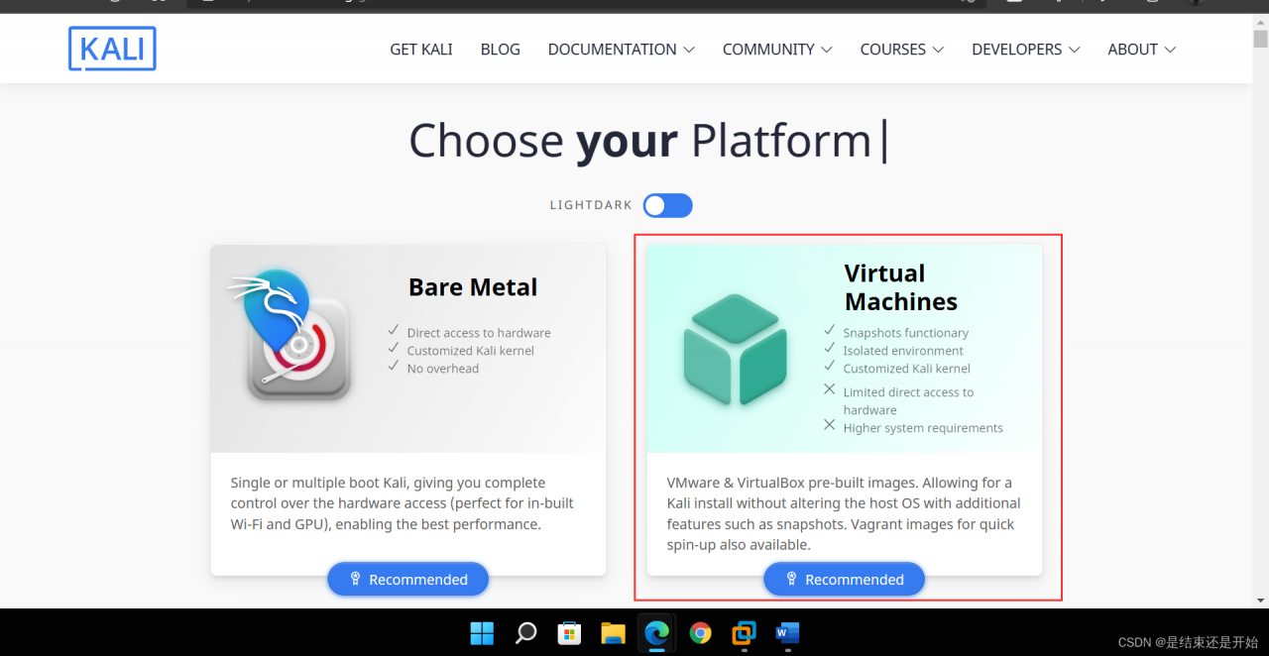Screen dimensions: 1269x656
Task: Click 'Isolated environment' feature text
Action: [903, 351]
